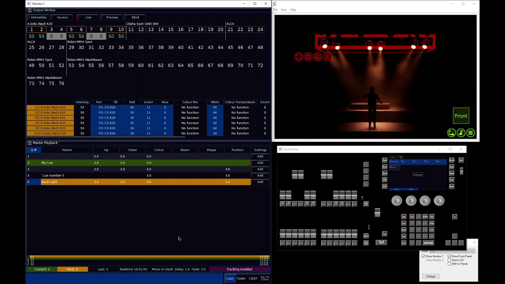Select channel 13 in the output grid
Image resolution: width=505 pixels, height=284 pixels.
(151, 30)
